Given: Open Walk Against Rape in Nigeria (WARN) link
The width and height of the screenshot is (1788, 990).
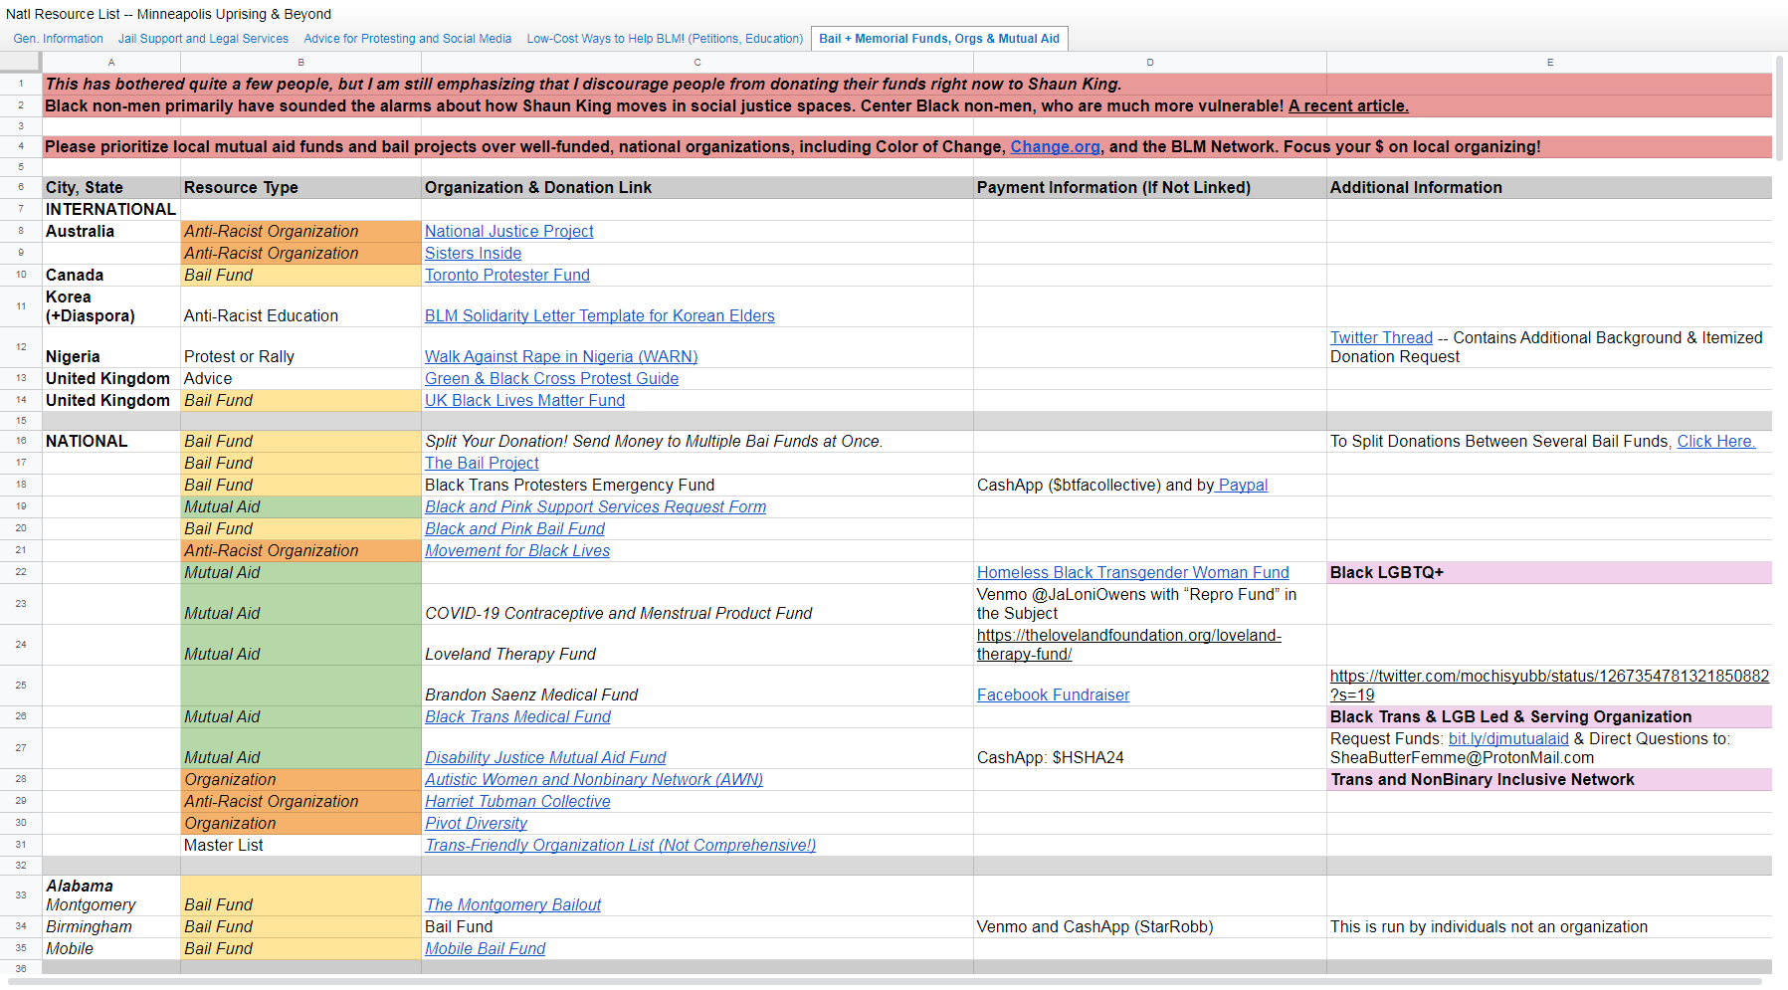Looking at the screenshot, I should 561,356.
